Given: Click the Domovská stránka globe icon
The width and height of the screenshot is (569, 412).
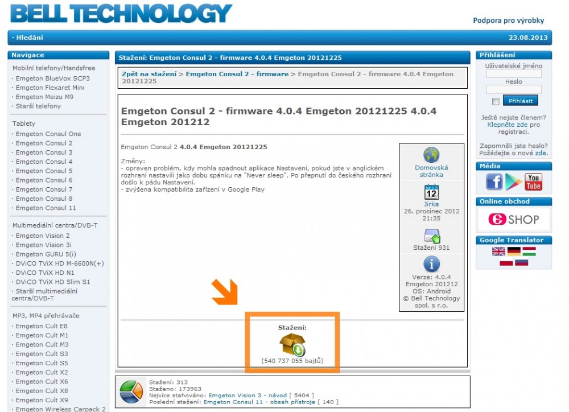Looking at the screenshot, I should pos(431,155).
